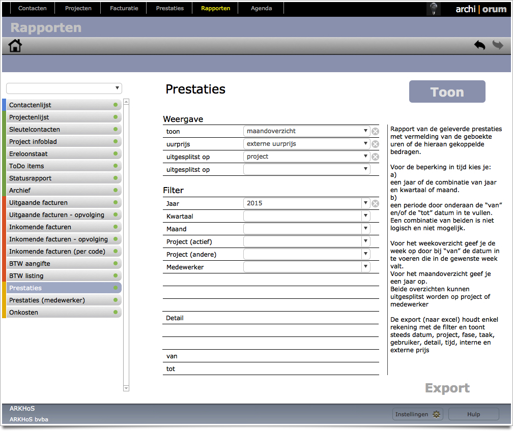513x431 pixels.
Task: Go to the home screen icon
Action: pyautogui.click(x=15, y=46)
